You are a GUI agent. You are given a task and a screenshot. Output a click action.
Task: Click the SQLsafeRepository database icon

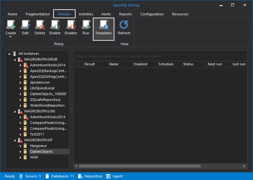[25, 100]
